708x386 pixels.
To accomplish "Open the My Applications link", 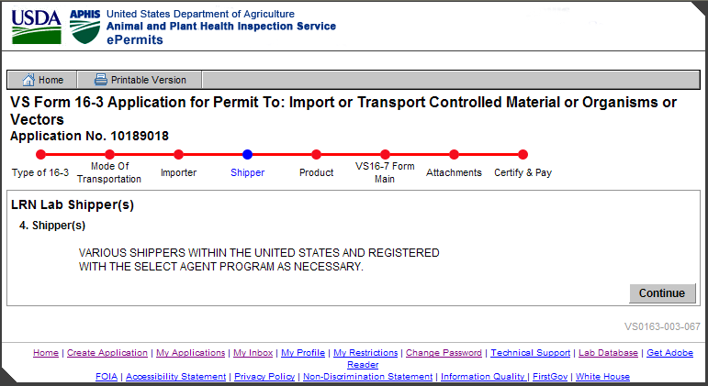I will click(x=190, y=353).
